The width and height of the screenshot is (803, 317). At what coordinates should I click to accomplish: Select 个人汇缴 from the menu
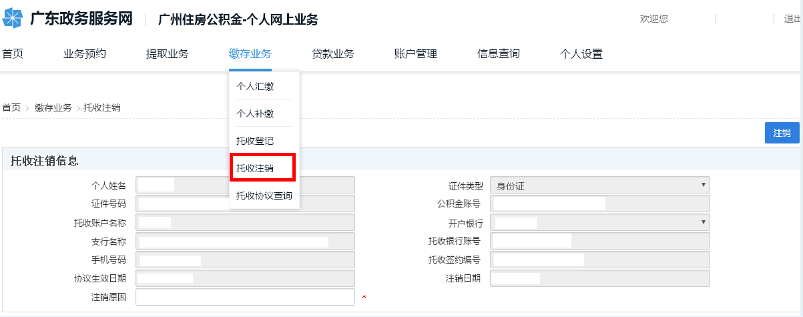click(x=255, y=86)
